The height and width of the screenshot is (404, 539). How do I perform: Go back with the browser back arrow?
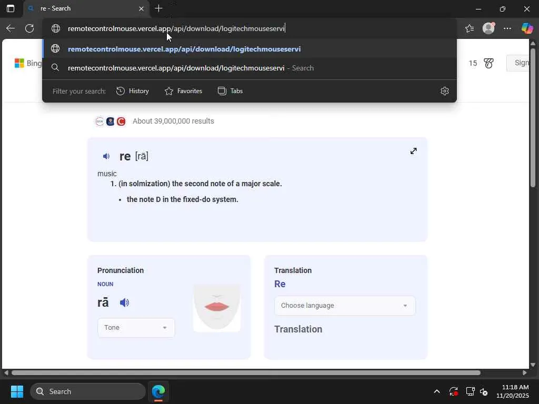11,28
